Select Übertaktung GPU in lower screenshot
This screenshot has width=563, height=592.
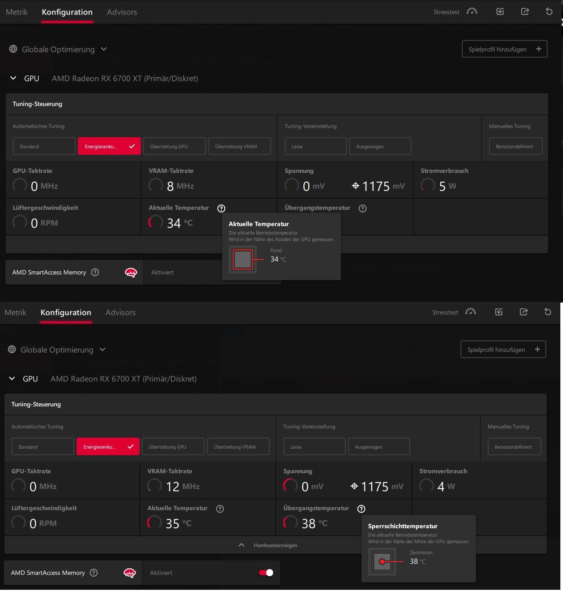coord(173,447)
